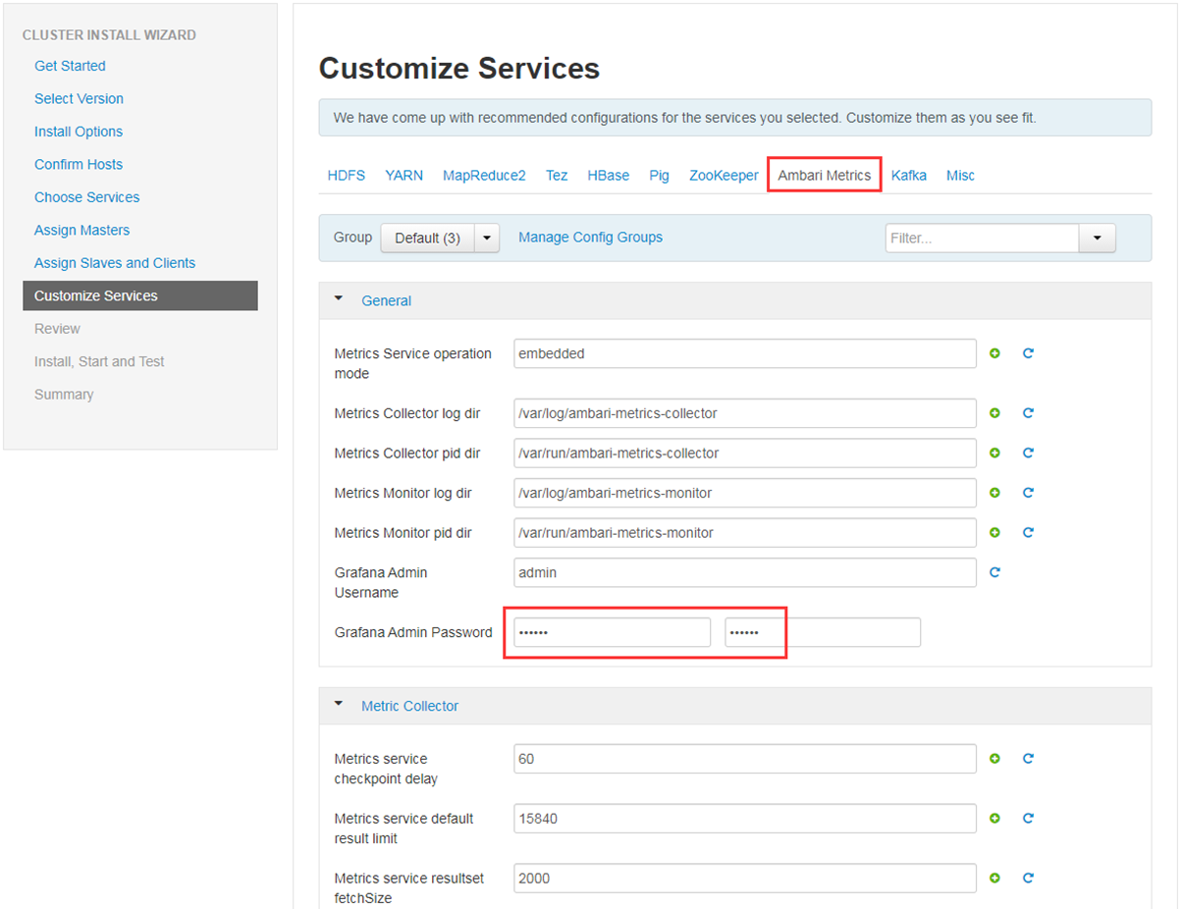Collapse the Metric Collector section triangle
Viewport: 1183px width, 909px height.
339,705
